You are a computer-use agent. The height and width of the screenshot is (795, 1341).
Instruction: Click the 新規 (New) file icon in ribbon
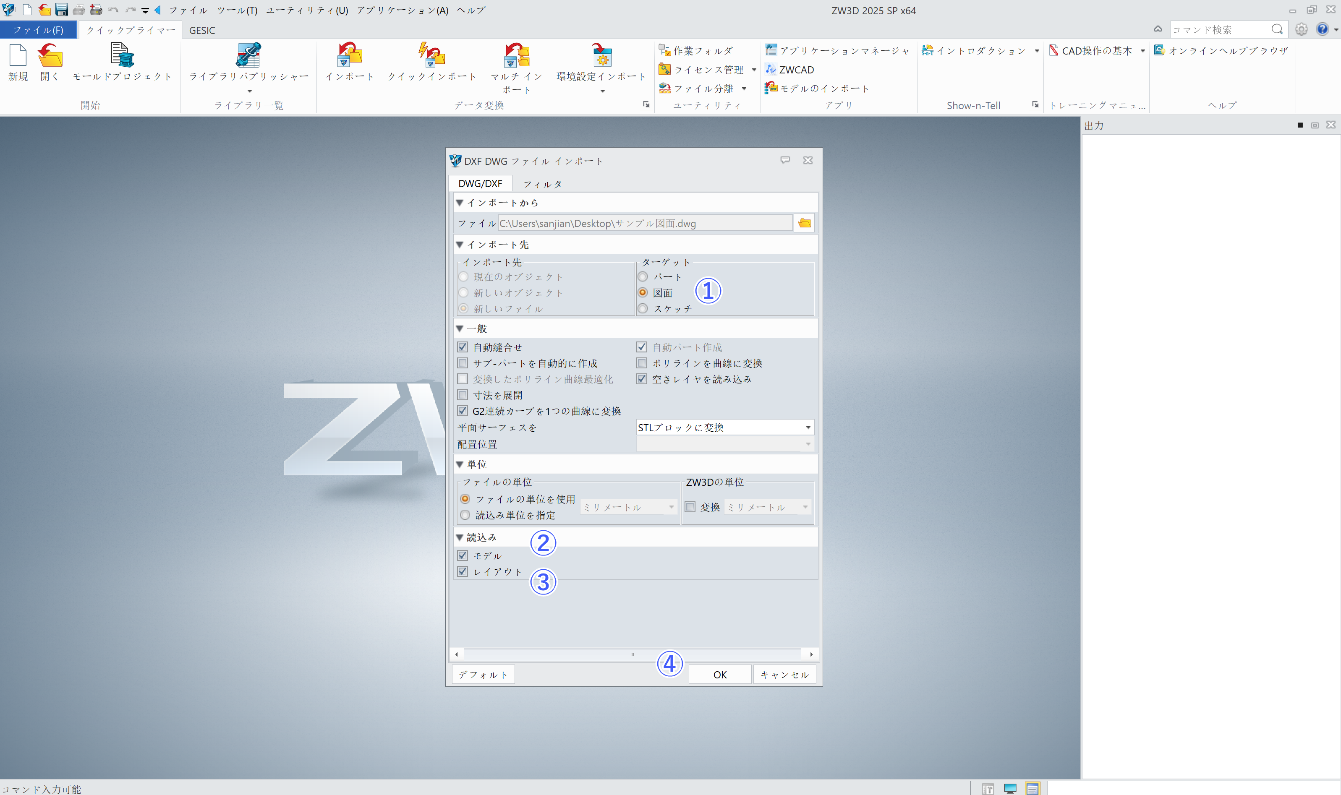(x=18, y=62)
